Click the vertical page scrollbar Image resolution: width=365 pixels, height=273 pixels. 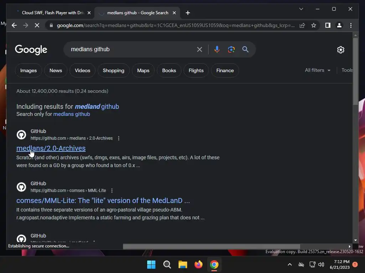(x=355, y=71)
